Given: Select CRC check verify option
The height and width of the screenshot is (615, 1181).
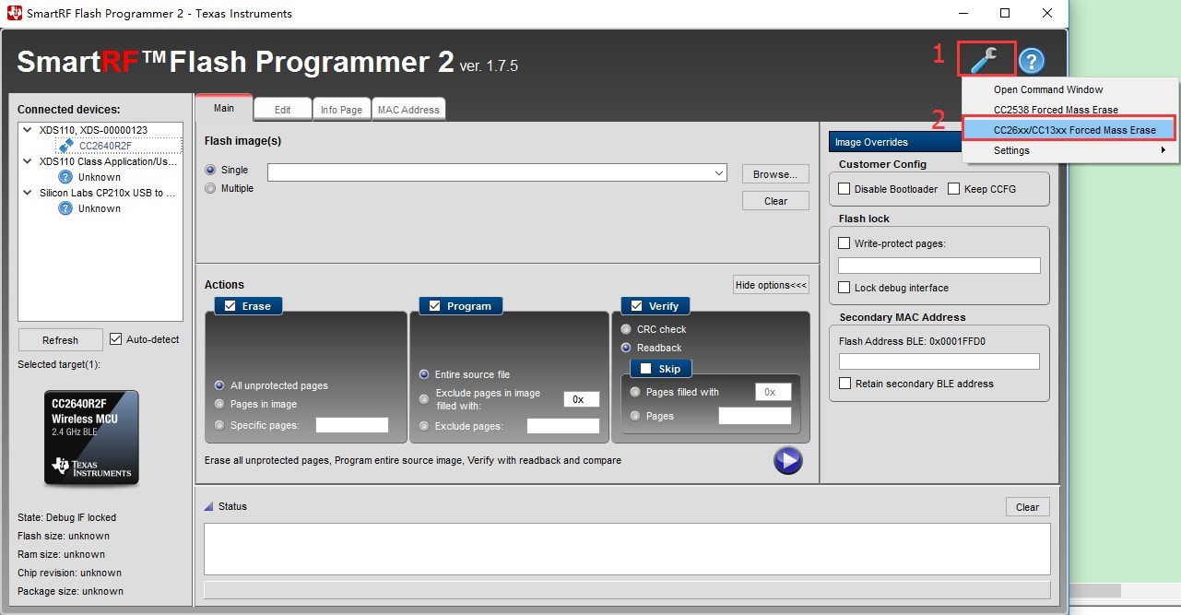Looking at the screenshot, I should [x=627, y=329].
